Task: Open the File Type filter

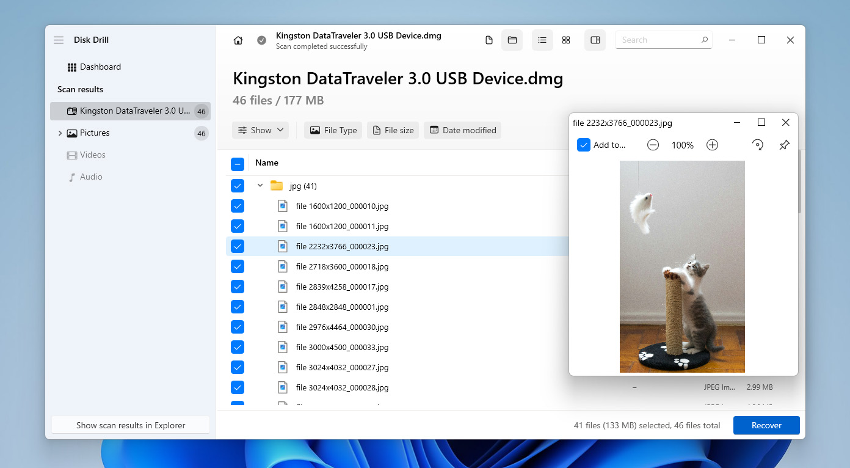Action: [333, 130]
